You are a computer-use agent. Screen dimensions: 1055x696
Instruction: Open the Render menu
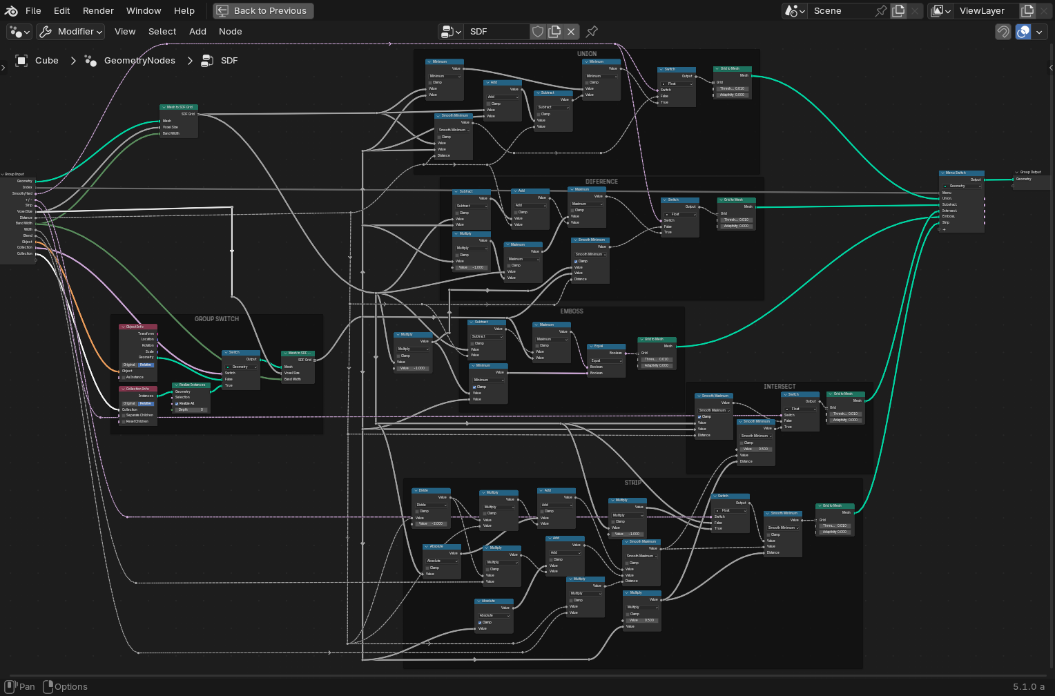pos(98,11)
